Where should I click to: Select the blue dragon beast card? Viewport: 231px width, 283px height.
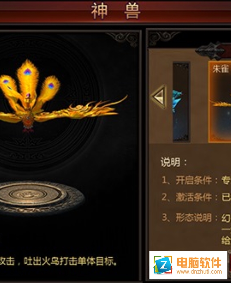pyautogui.click(x=181, y=102)
